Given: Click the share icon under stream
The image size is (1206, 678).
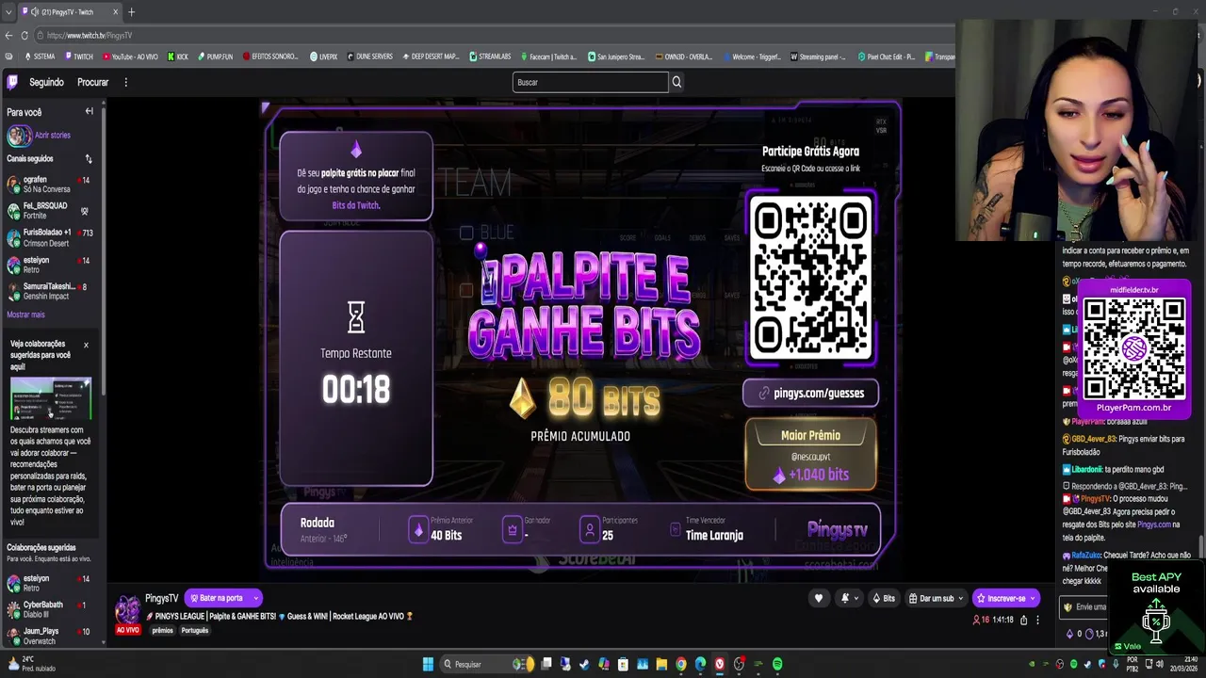Looking at the screenshot, I should (x=1023, y=620).
